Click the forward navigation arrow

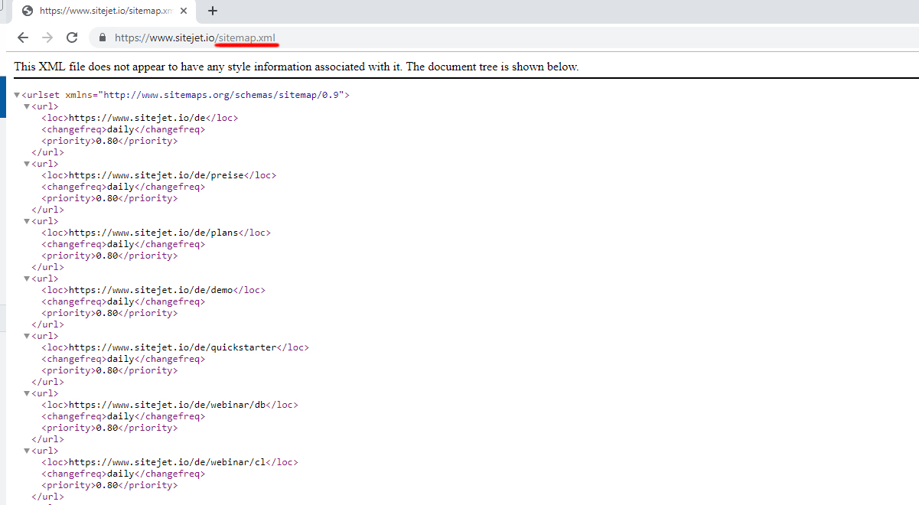pyautogui.click(x=47, y=37)
